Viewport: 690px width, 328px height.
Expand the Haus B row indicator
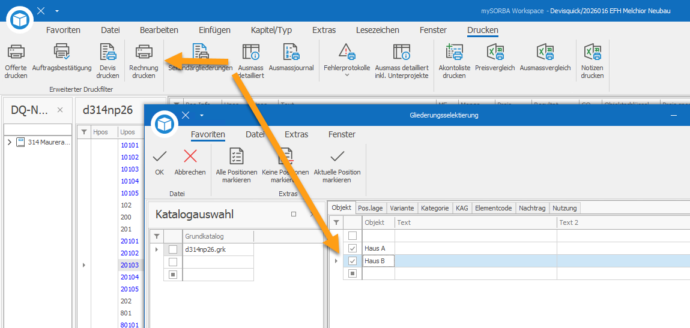tap(337, 261)
